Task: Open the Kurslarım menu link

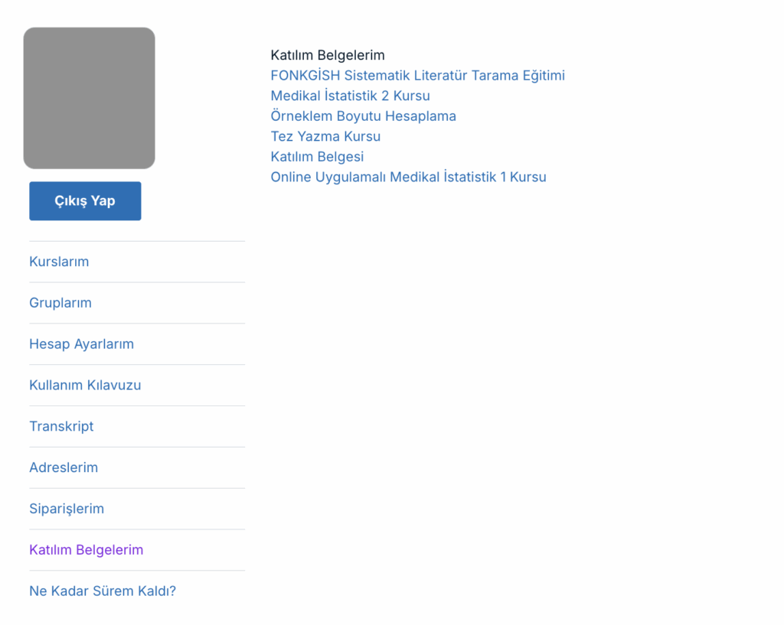Action: point(59,262)
